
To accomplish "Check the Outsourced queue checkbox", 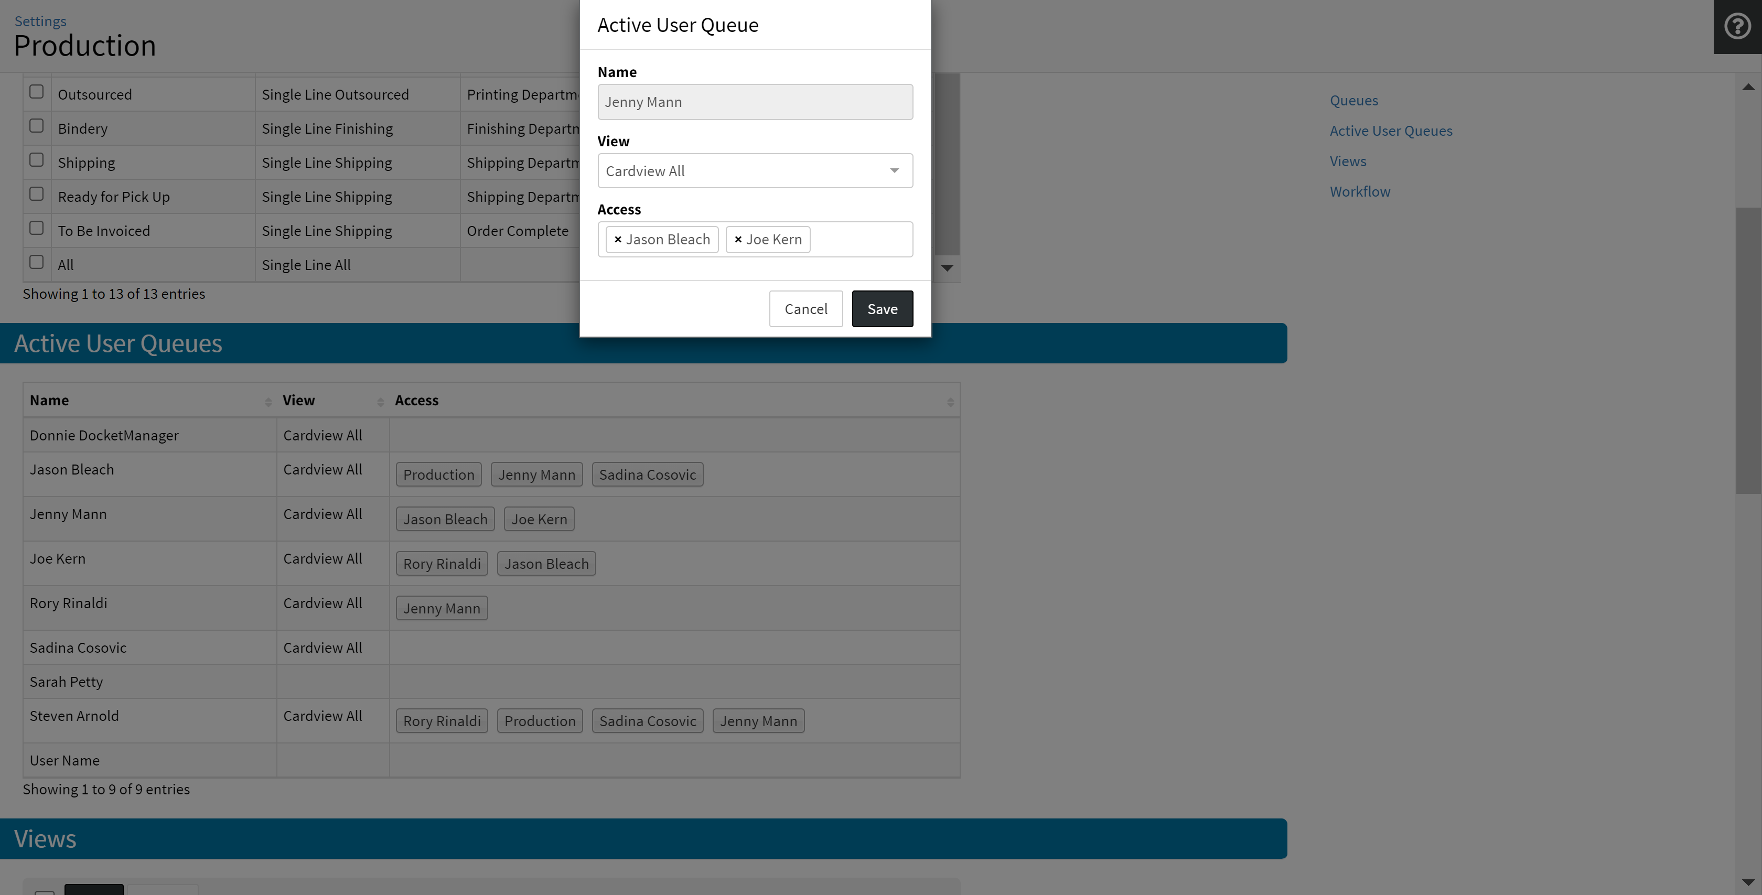I will tap(37, 92).
